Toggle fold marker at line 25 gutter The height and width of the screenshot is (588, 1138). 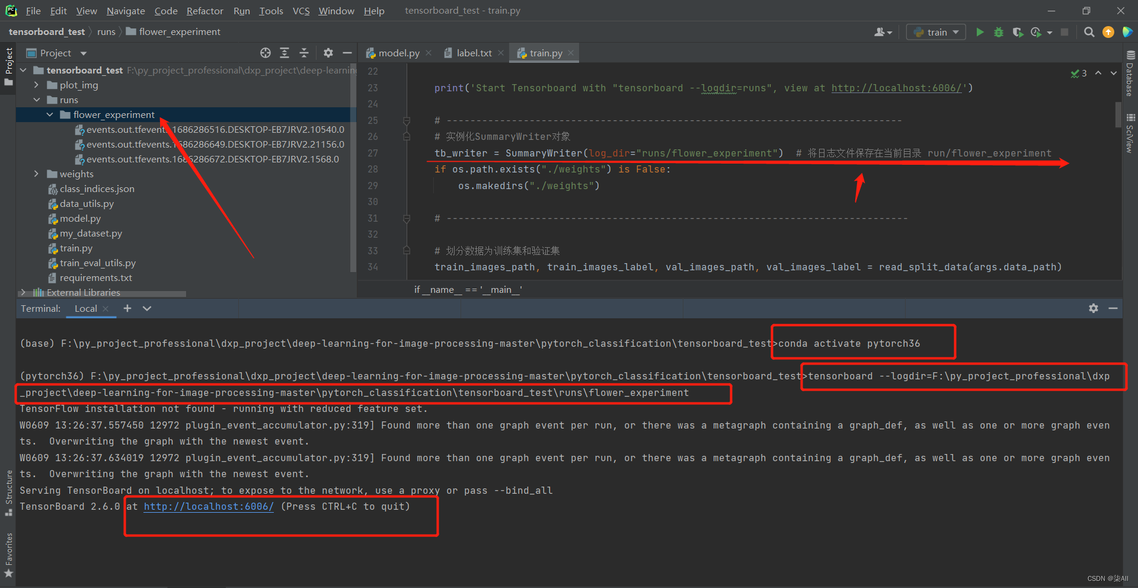407,120
